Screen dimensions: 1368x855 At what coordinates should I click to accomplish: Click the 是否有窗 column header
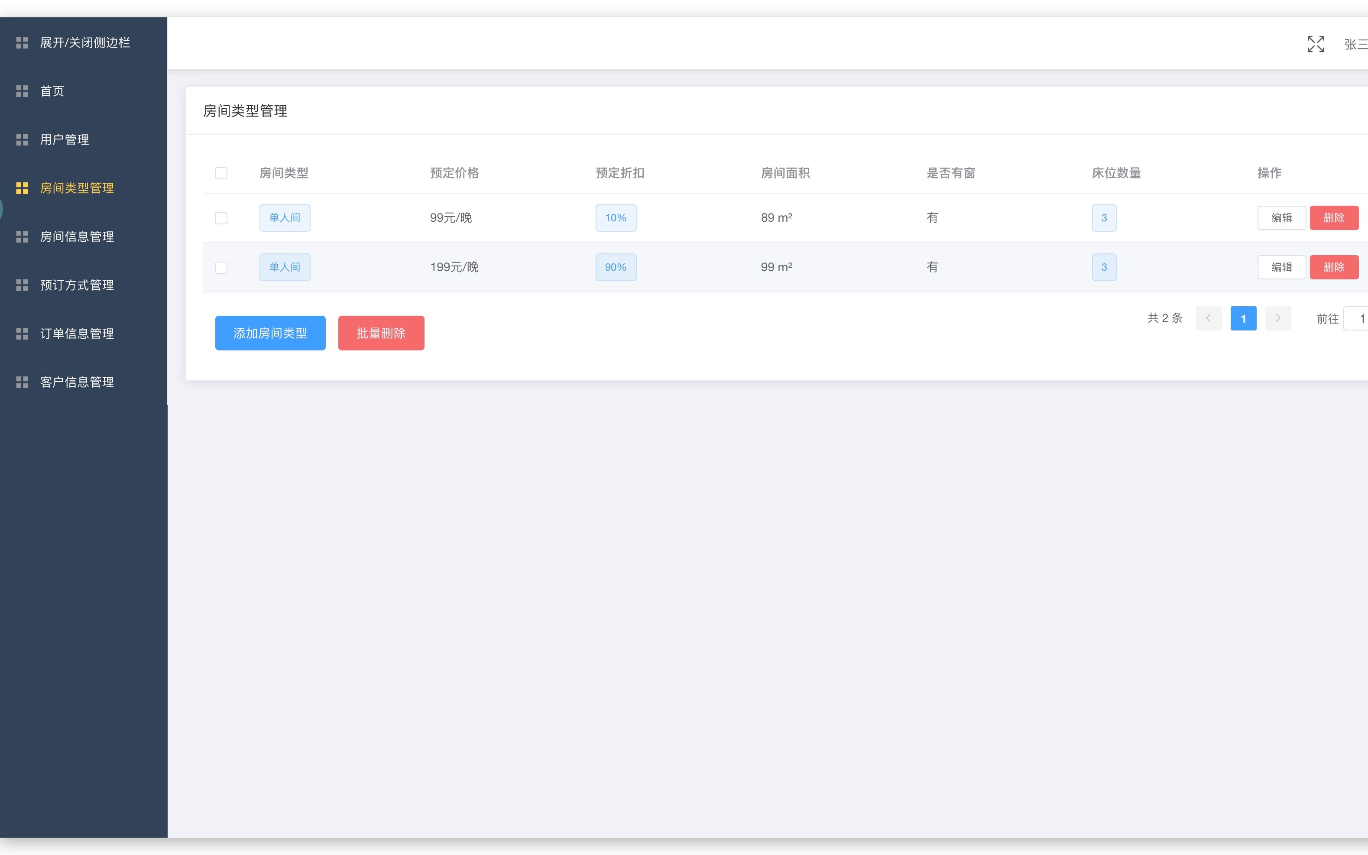[x=951, y=173]
